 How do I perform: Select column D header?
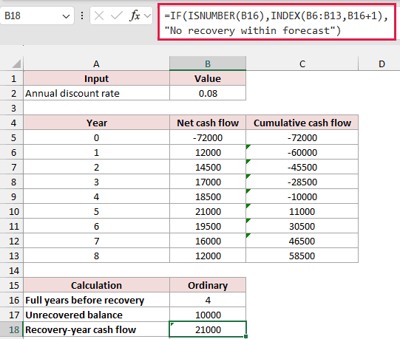[x=379, y=64]
